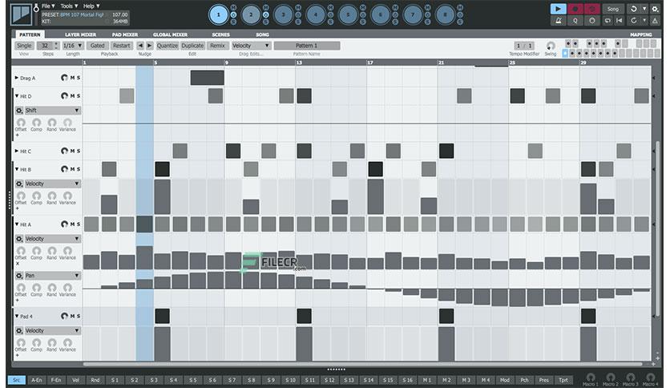Open the Drag Edits Velocity dropdown
The height and width of the screenshot is (388, 670).
251,46
